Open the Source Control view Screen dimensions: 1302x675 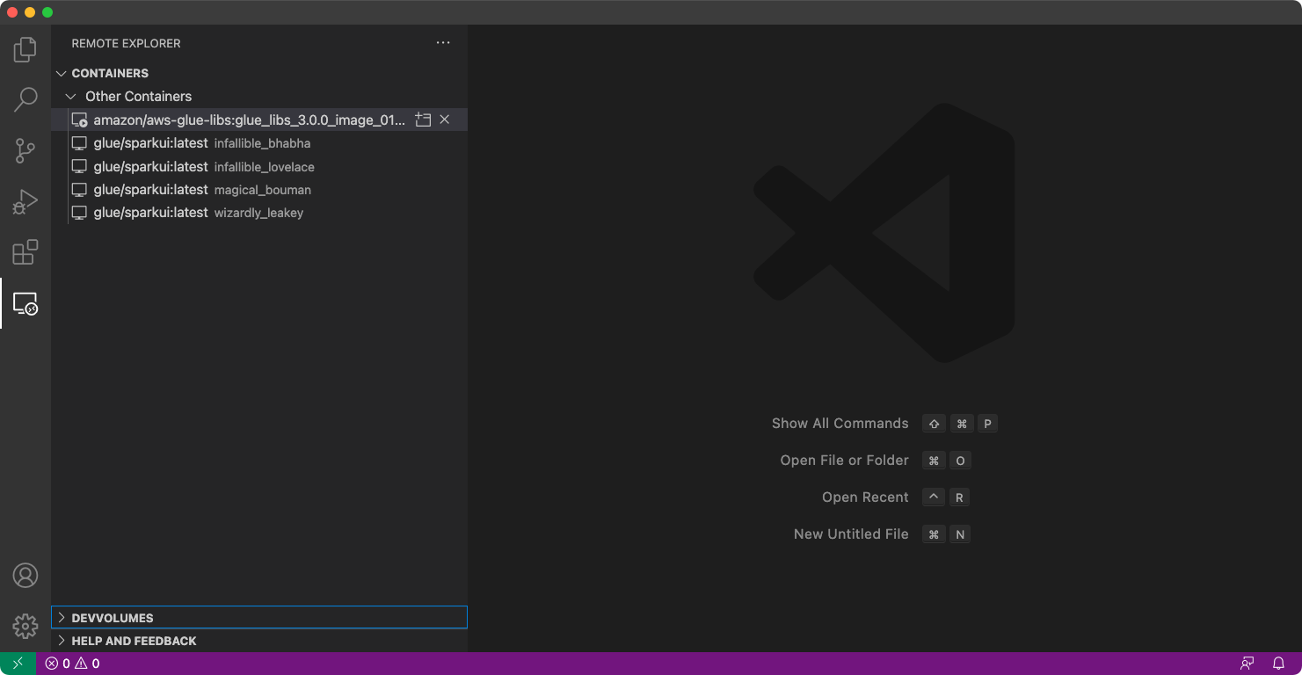coord(25,150)
